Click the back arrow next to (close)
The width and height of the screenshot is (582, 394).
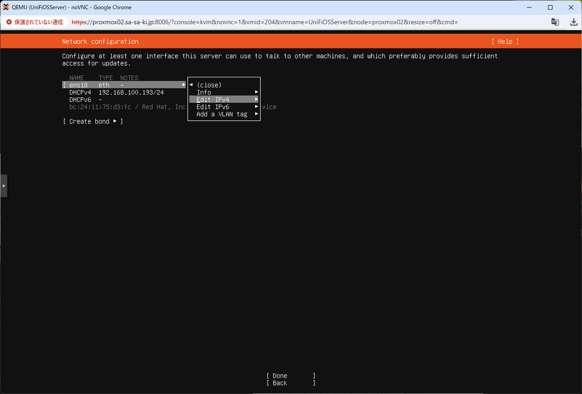pos(191,85)
